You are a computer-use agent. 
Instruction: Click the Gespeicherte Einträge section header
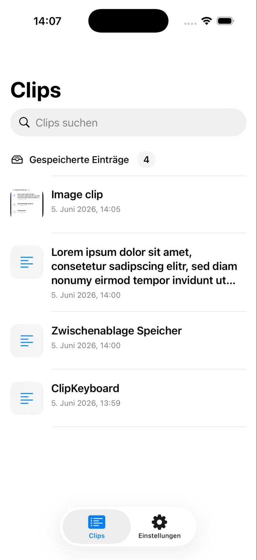point(79,160)
